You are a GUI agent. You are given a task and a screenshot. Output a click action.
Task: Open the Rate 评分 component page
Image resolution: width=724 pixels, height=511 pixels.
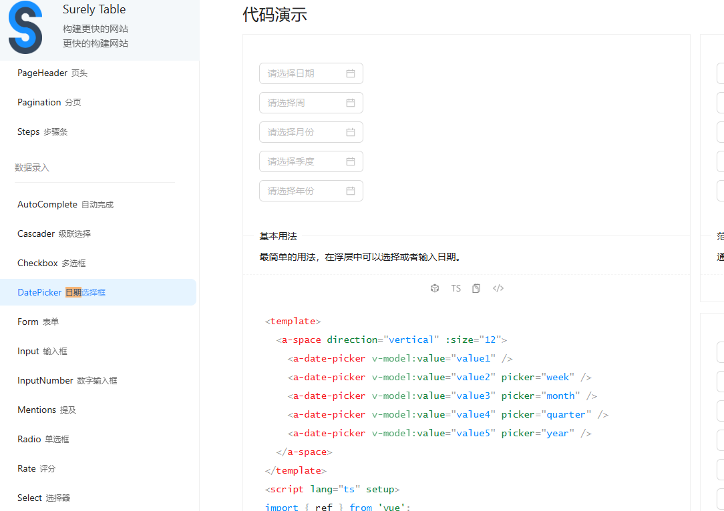37,468
